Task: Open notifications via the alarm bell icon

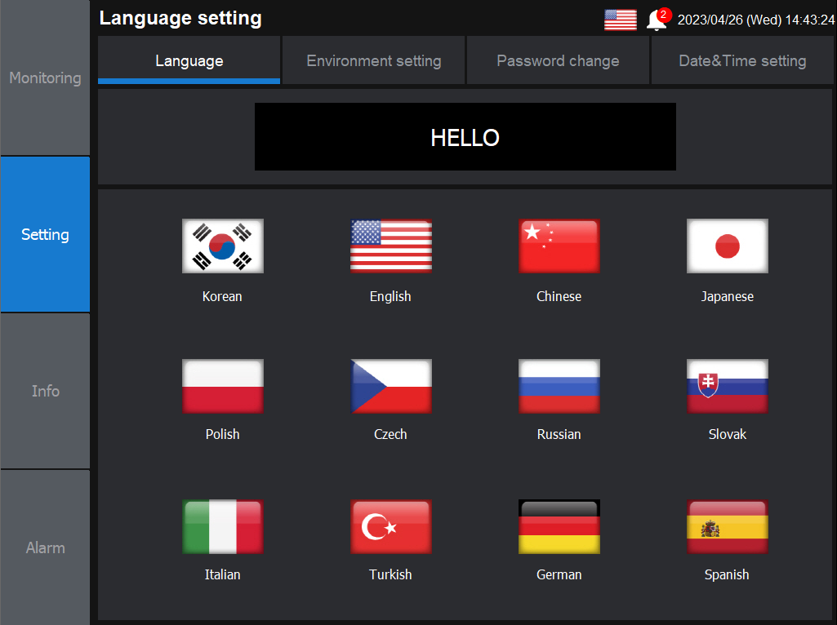Action: [657, 20]
